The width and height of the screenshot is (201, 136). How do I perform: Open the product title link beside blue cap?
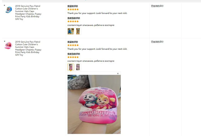(x=28, y=13)
